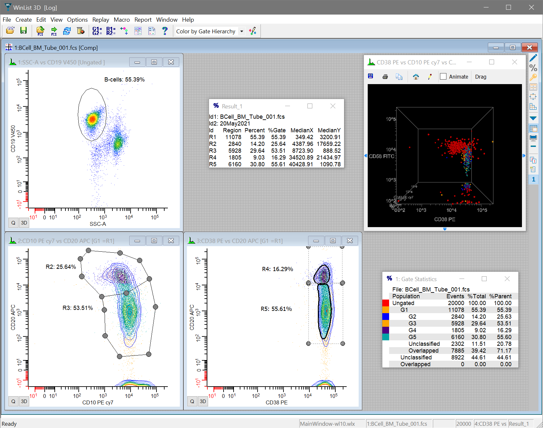Click the green Save icon in main toolbar
543x428 pixels.
coord(23,31)
